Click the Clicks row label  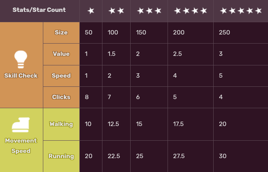point(61,97)
